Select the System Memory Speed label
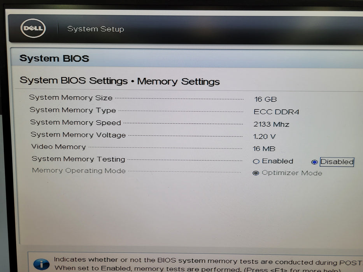Screen dimensions: 363x272 (x=75, y=122)
